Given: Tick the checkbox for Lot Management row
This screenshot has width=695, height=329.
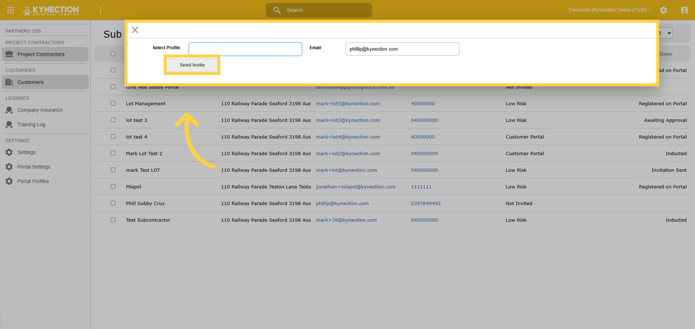Looking at the screenshot, I should point(113,103).
